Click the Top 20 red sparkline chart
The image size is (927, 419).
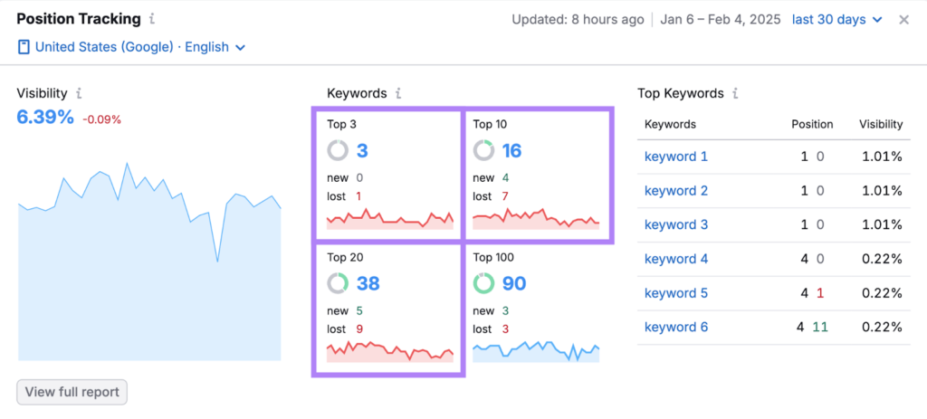[389, 352]
